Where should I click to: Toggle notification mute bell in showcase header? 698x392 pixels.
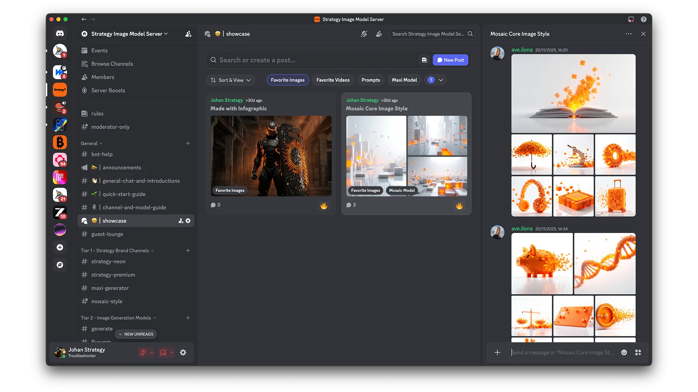click(x=364, y=34)
